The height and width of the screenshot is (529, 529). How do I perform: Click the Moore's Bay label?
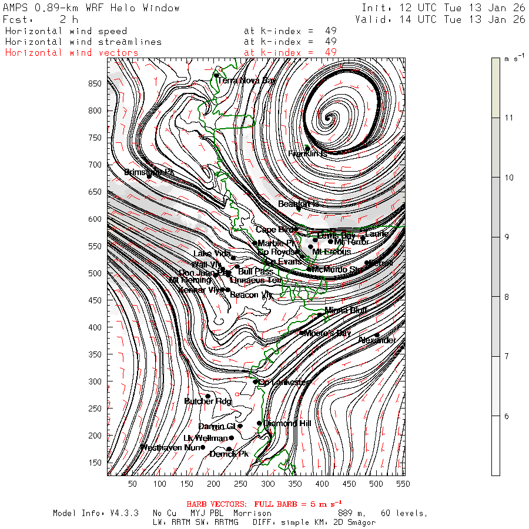tap(327, 333)
